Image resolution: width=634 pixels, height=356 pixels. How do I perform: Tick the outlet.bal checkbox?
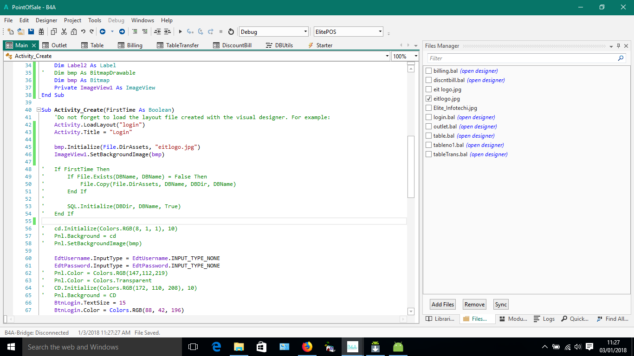click(x=428, y=127)
